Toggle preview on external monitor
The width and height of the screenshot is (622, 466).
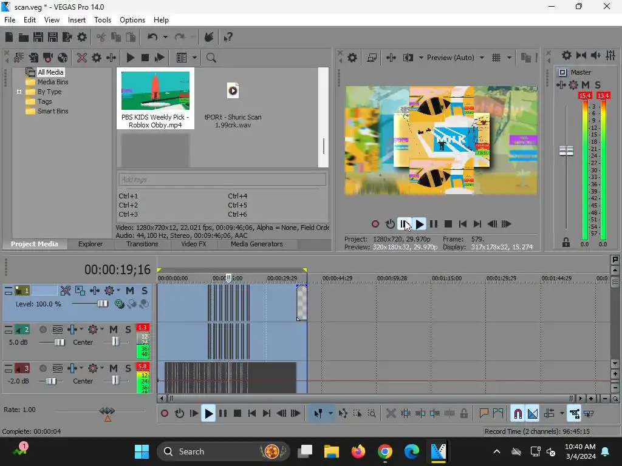coord(372,58)
